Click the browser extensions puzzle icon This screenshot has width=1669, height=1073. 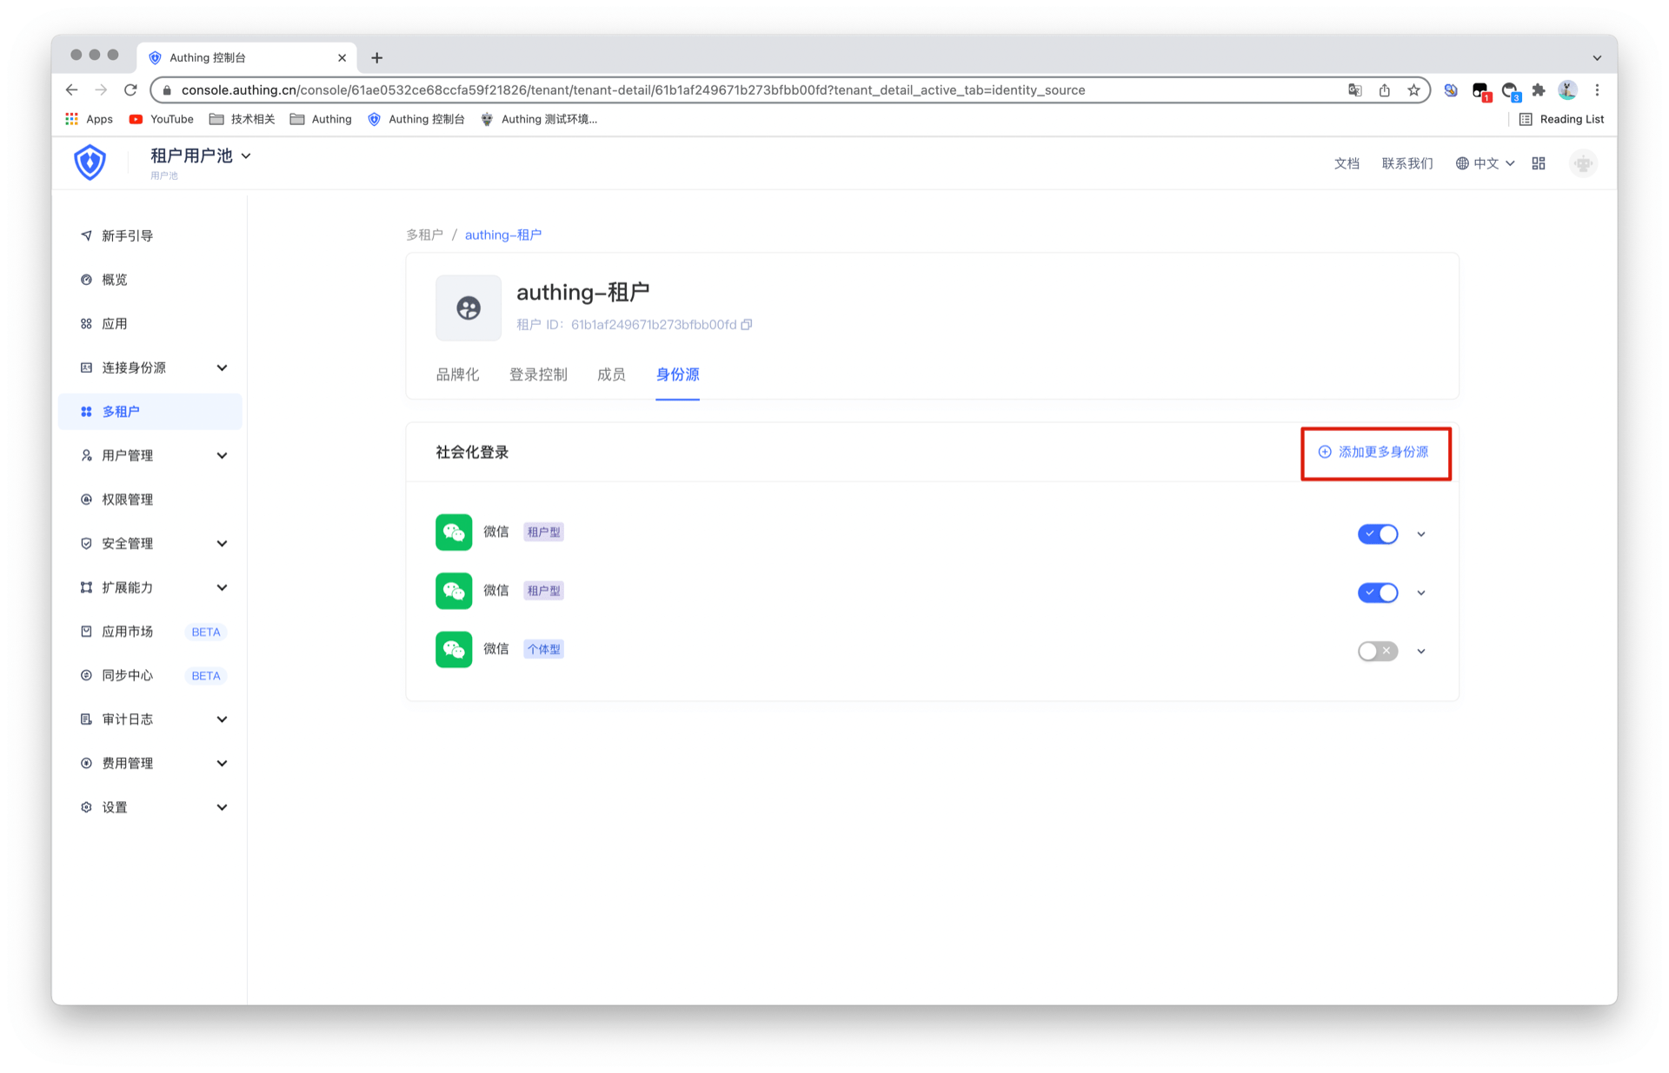point(1539,90)
